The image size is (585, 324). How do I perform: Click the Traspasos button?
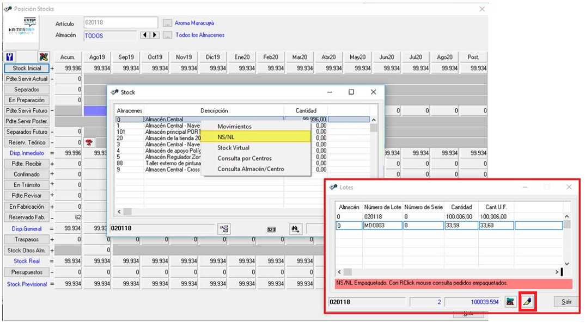[27, 239]
